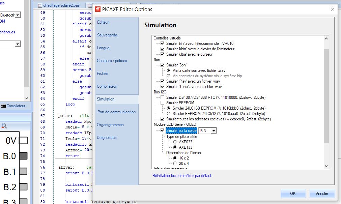Open the Compilateur options category
The height and width of the screenshot is (204, 341).
107,86
